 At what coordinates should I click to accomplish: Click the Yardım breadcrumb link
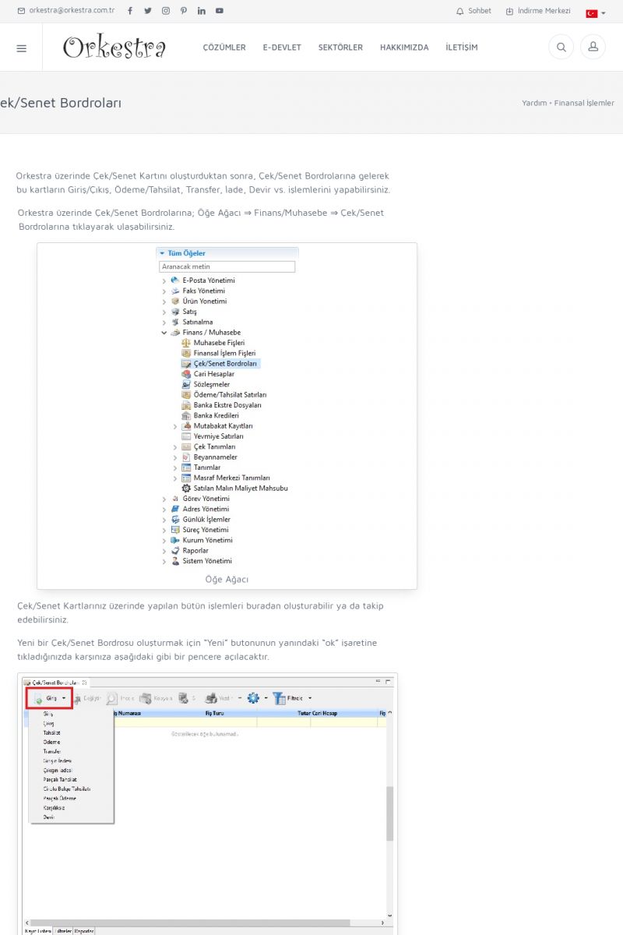(x=534, y=103)
